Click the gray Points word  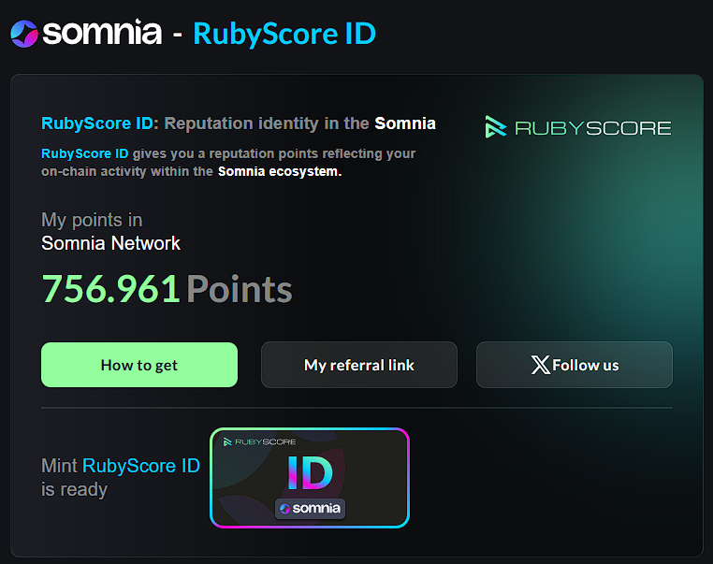(x=240, y=289)
